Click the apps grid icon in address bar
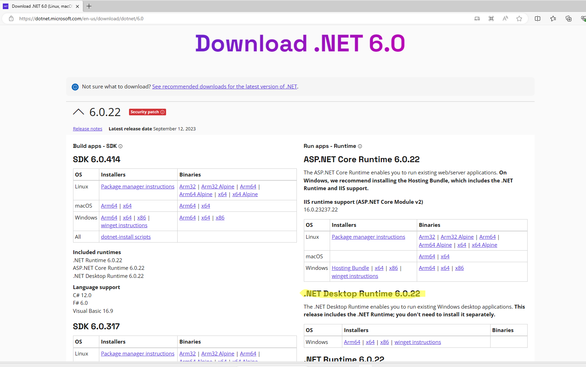586x367 pixels. pos(491,19)
